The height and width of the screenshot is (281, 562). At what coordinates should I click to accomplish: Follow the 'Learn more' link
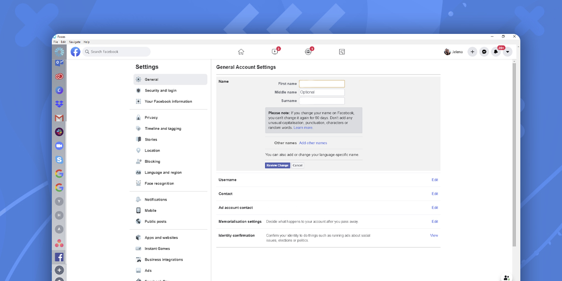pos(303,127)
